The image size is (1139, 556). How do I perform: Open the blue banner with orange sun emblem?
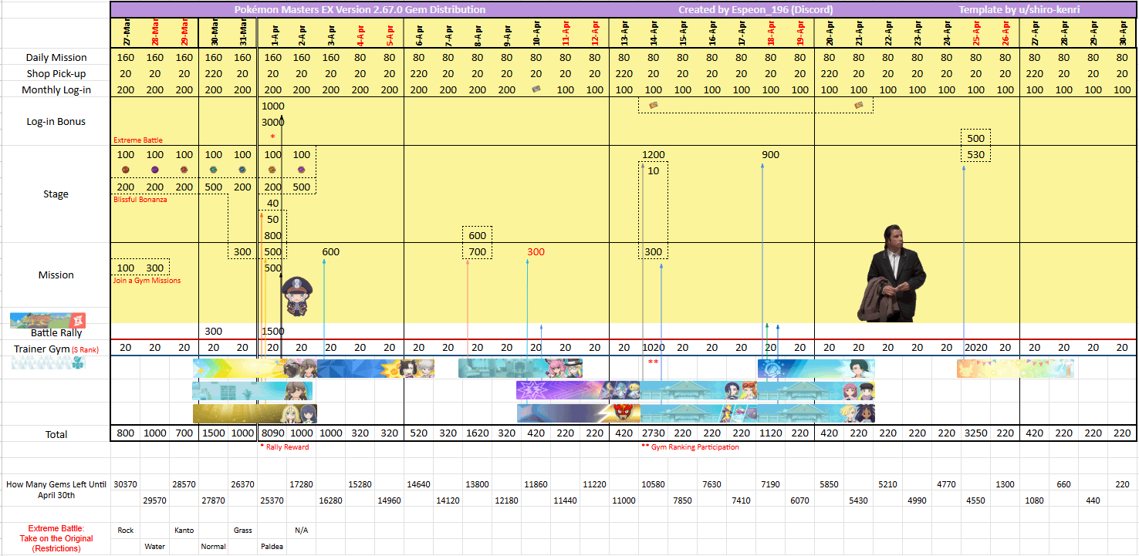click(x=376, y=368)
